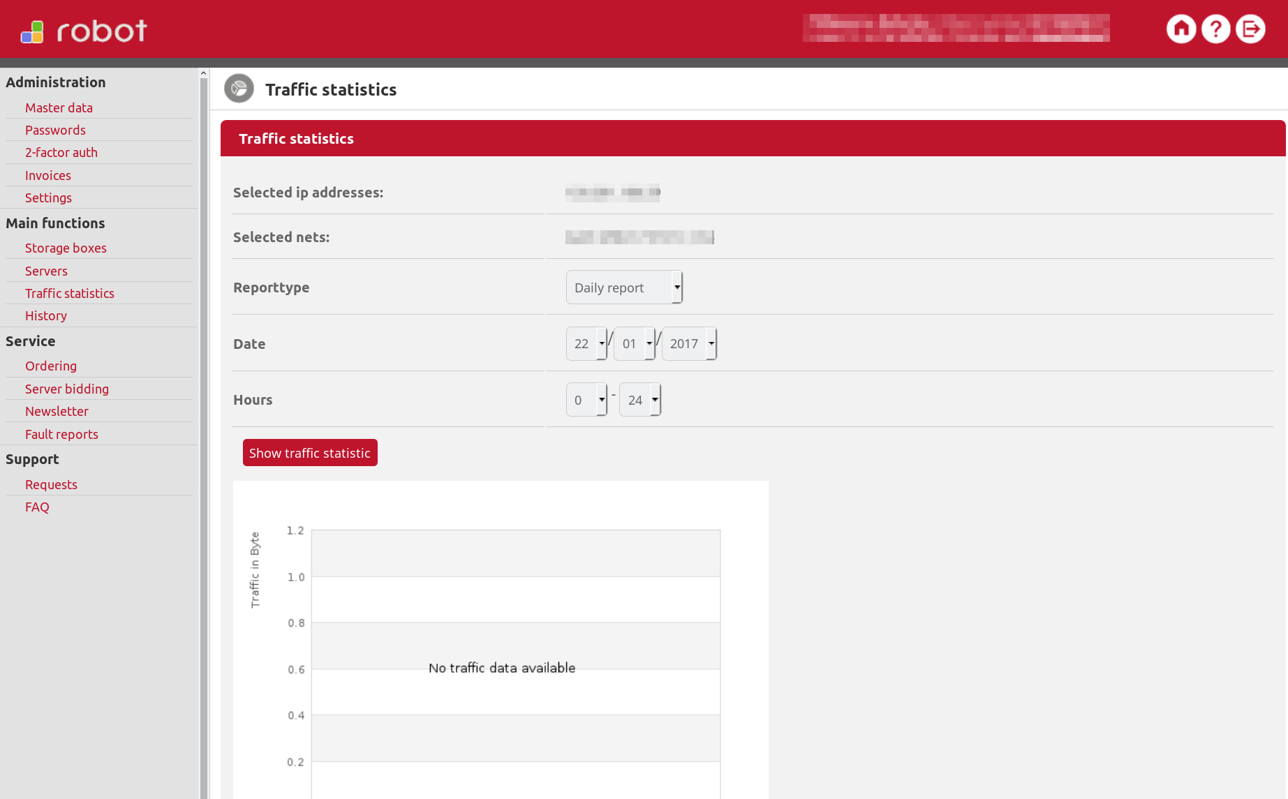Image resolution: width=1288 pixels, height=799 pixels.
Task: Click the sidebar vertical scrollbar track
Action: [203, 438]
